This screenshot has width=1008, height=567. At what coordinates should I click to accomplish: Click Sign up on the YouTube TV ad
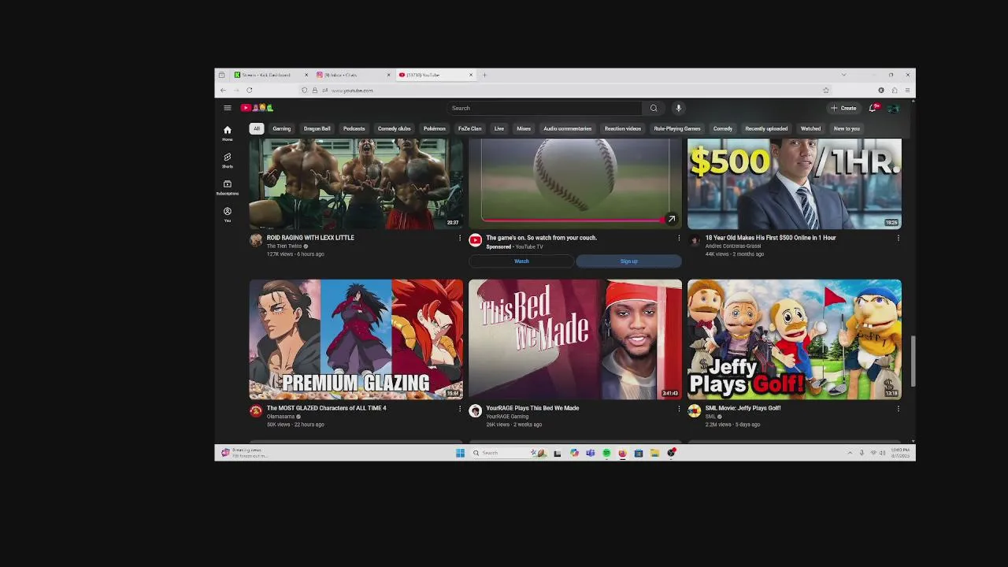tap(628, 261)
